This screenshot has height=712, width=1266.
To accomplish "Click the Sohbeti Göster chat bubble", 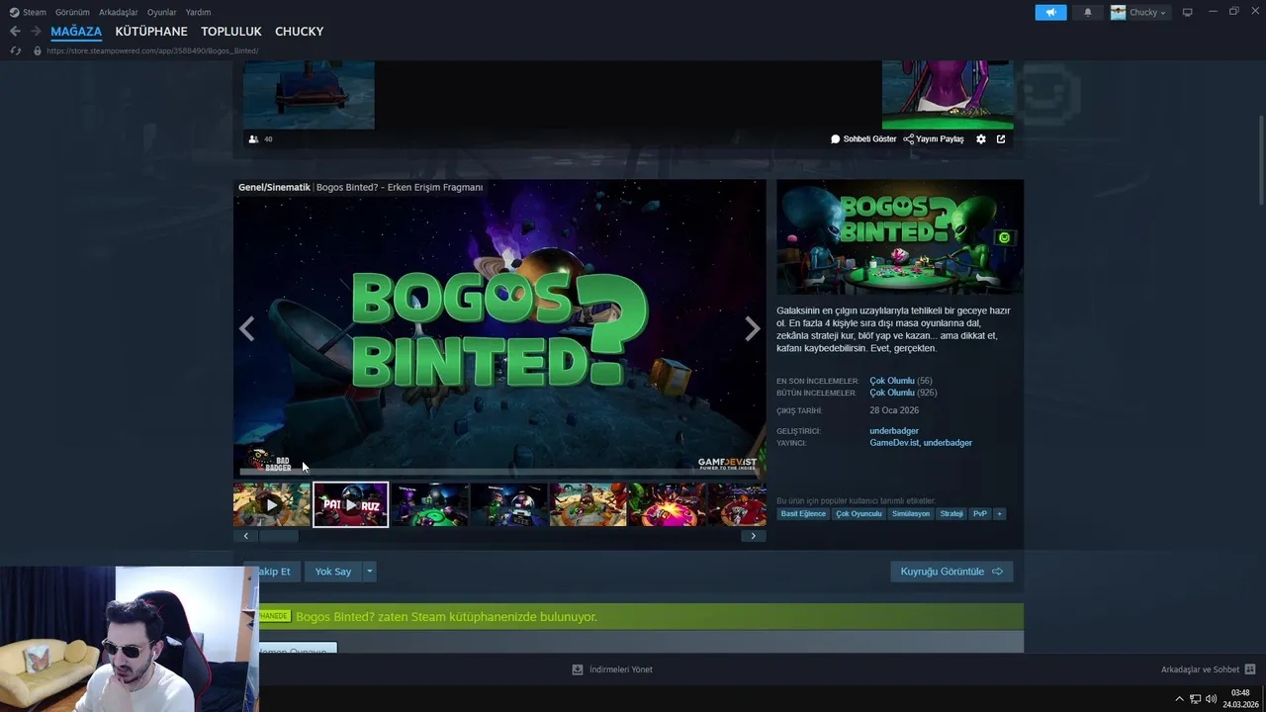I will pyautogui.click(x=836, y=139).
